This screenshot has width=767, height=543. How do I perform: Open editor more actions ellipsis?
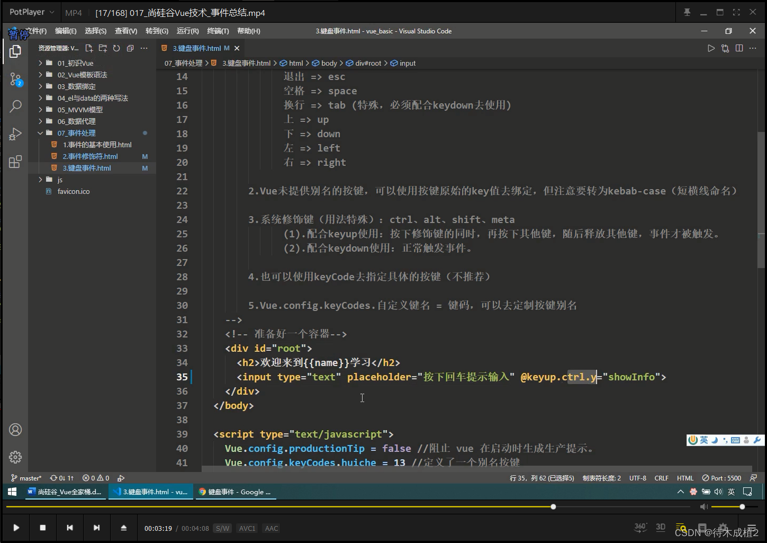tap(753, 48)
